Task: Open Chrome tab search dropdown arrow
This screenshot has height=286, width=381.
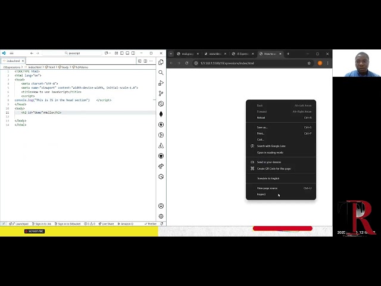Action: click(171, 54)
